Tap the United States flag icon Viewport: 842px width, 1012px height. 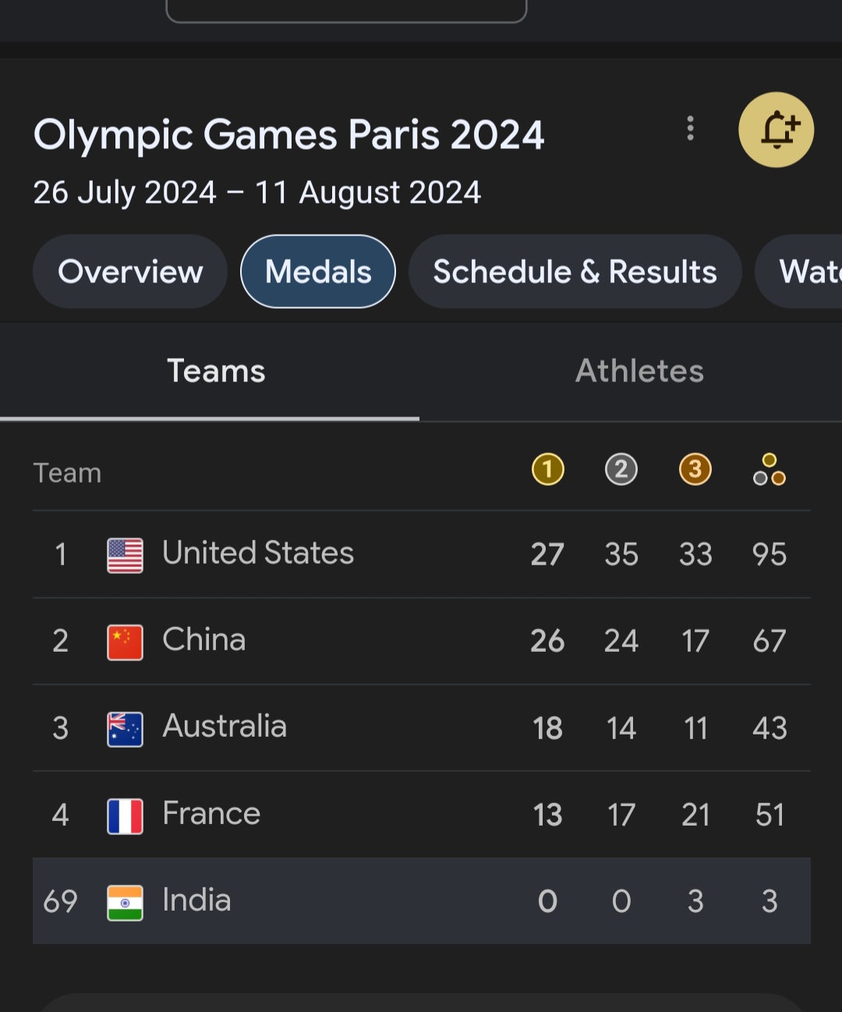(125, 555)
